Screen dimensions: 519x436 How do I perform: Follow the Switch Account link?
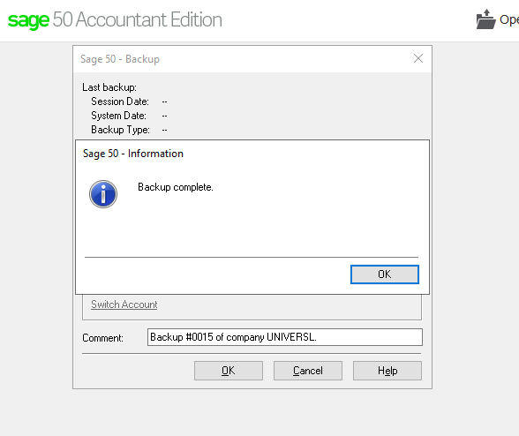pyautogui.click(x=124, y=304)
